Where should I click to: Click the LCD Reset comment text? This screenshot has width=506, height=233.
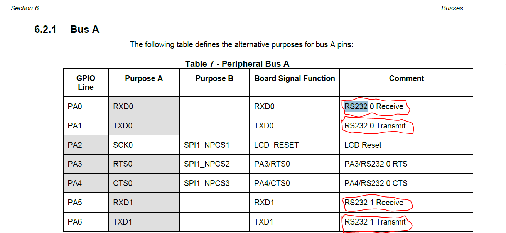coord(363,145)
